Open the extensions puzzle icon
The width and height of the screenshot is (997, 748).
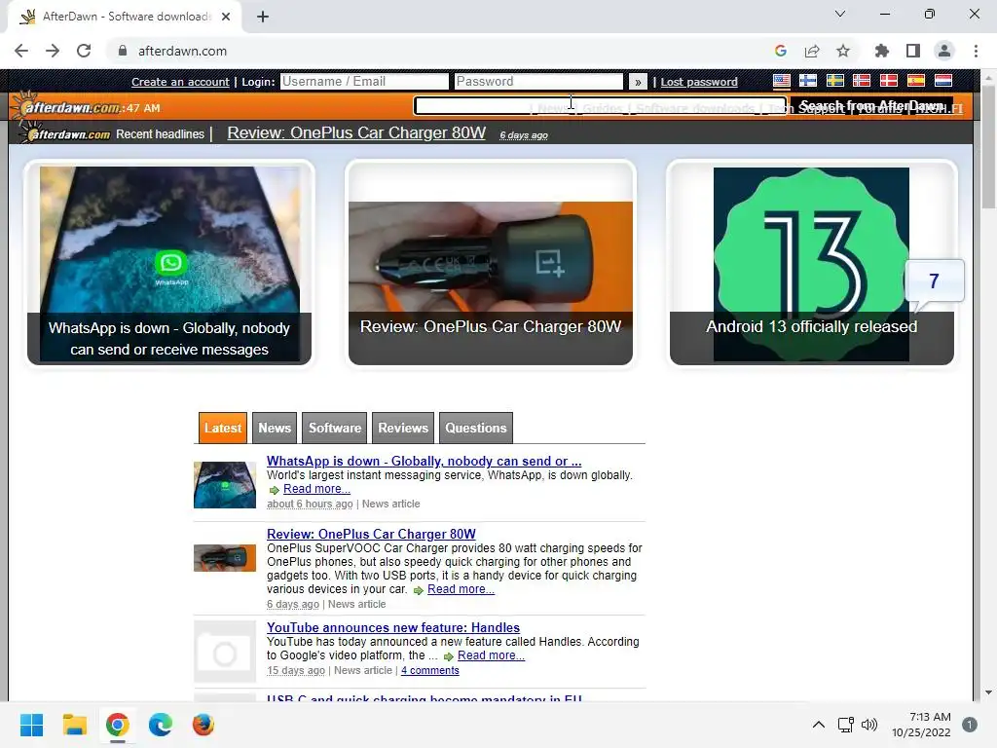[882, 51]
